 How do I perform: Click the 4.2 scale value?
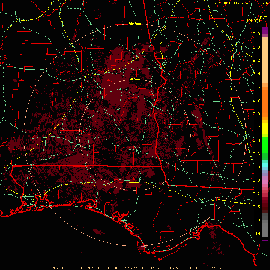(256, 127)
